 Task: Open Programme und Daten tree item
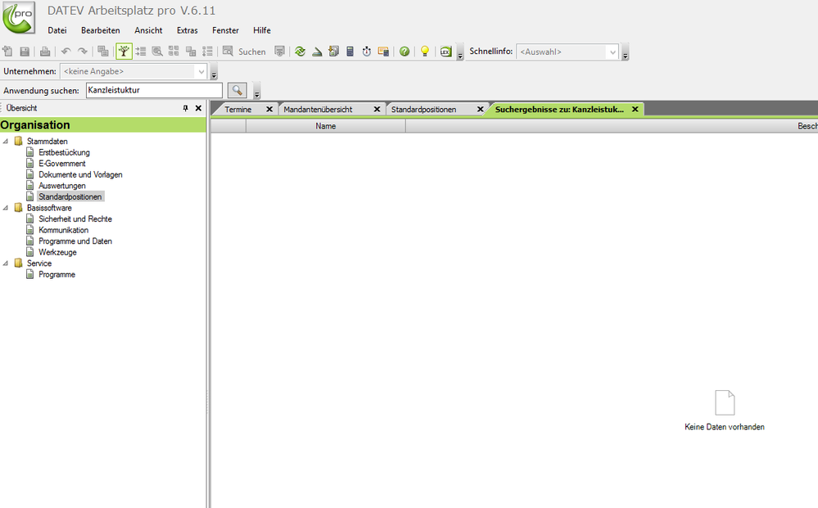(75, 241)
